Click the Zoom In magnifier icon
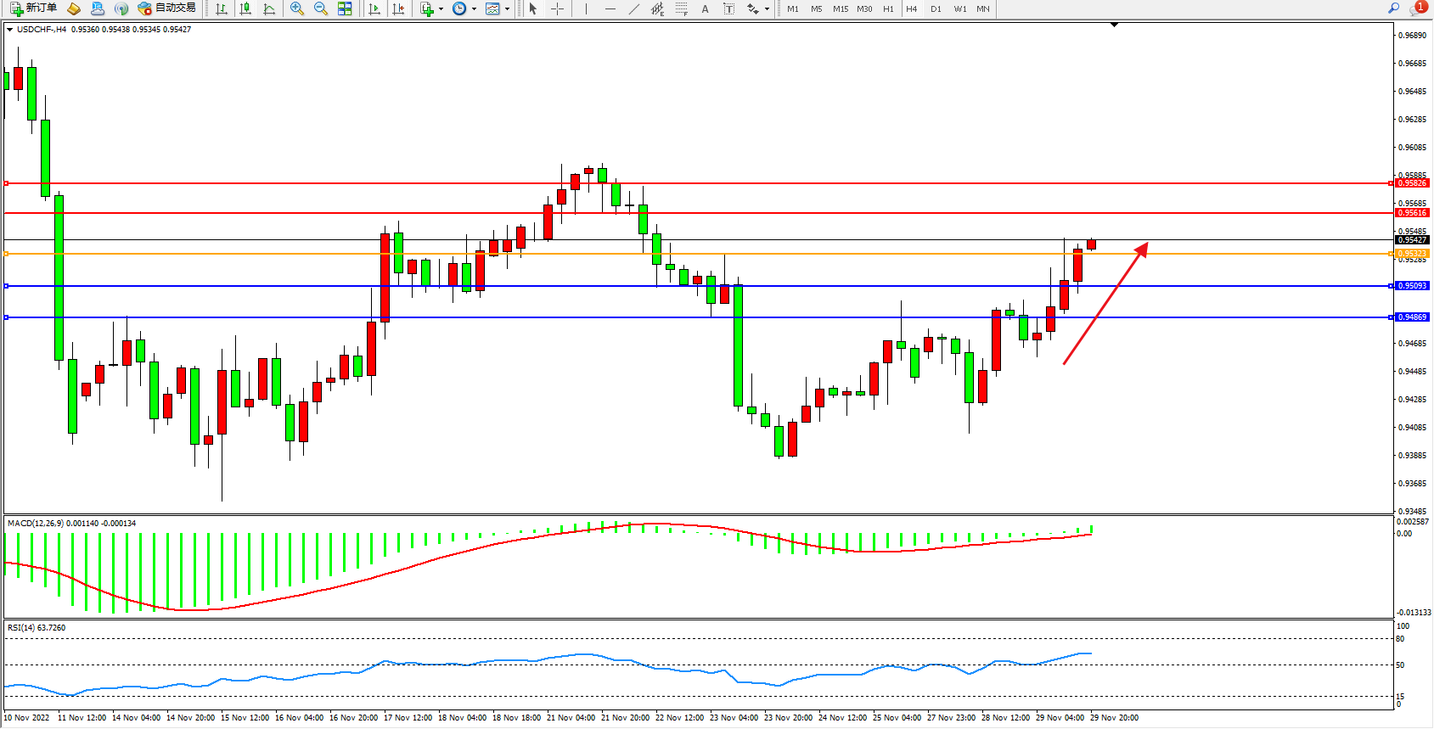The height and width of the screenshot is (729, 1434). 296,8
